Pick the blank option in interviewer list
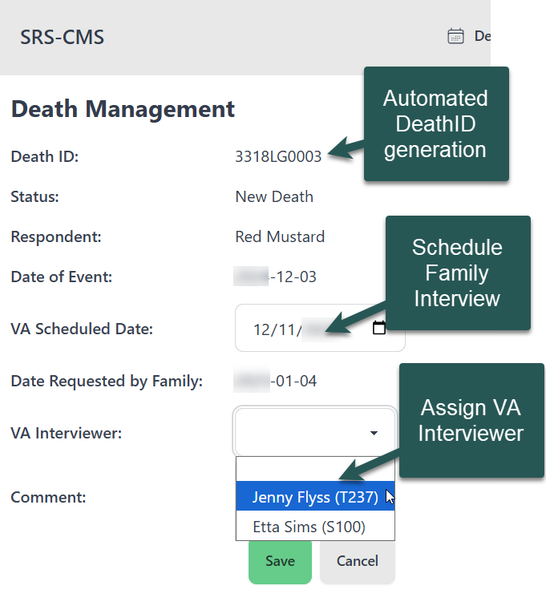 pos(315,469)
